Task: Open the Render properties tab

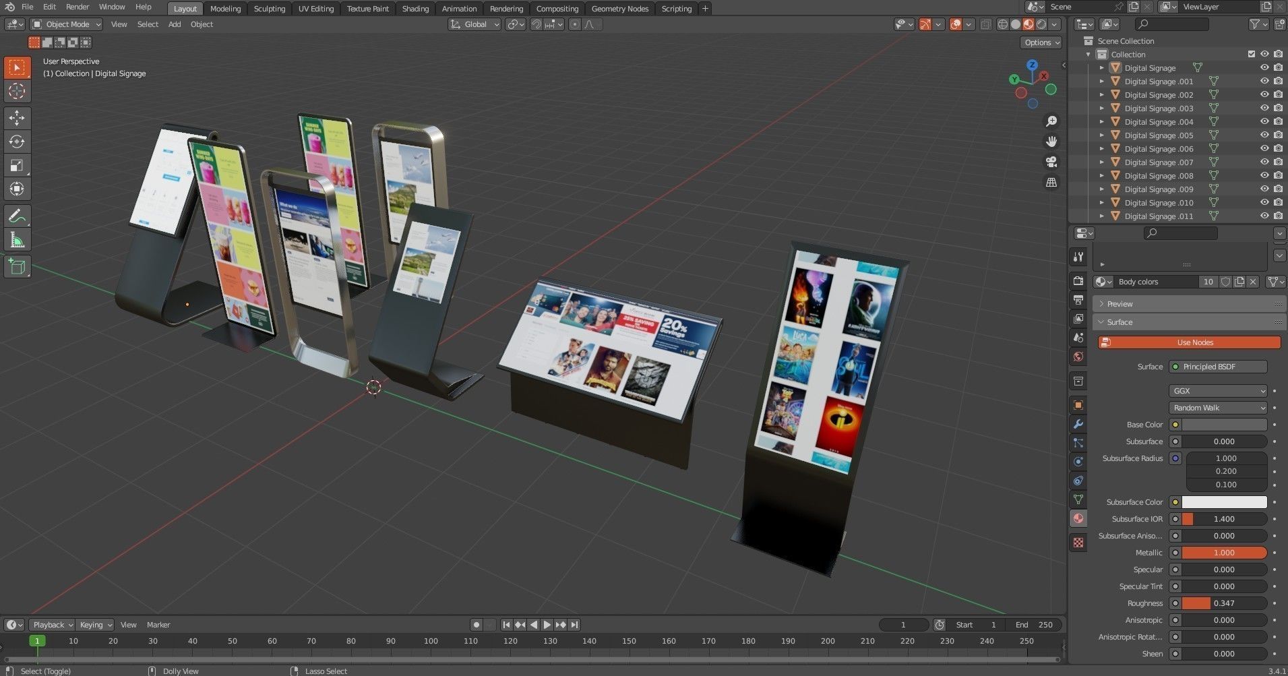Action: pos(1078,280)
